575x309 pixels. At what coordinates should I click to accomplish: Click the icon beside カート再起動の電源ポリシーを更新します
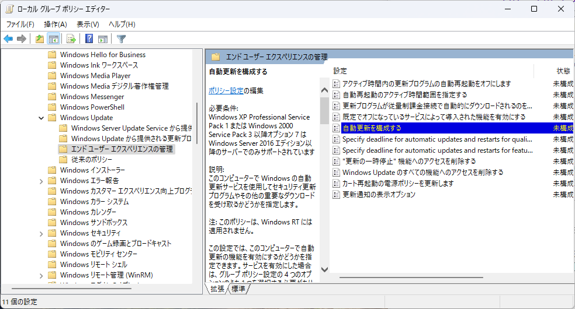point(336,183)
